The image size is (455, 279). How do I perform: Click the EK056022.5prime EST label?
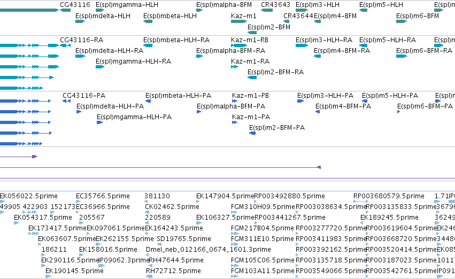[29, 196]
